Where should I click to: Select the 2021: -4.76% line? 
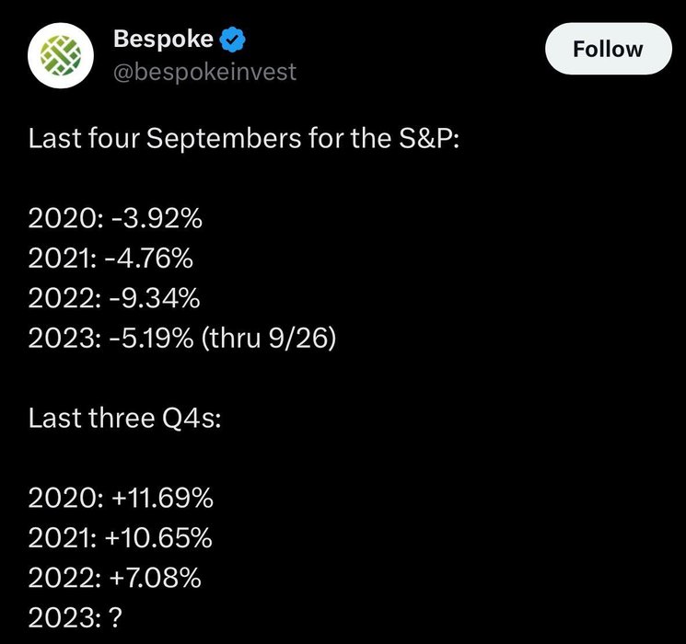click(110, 259)
